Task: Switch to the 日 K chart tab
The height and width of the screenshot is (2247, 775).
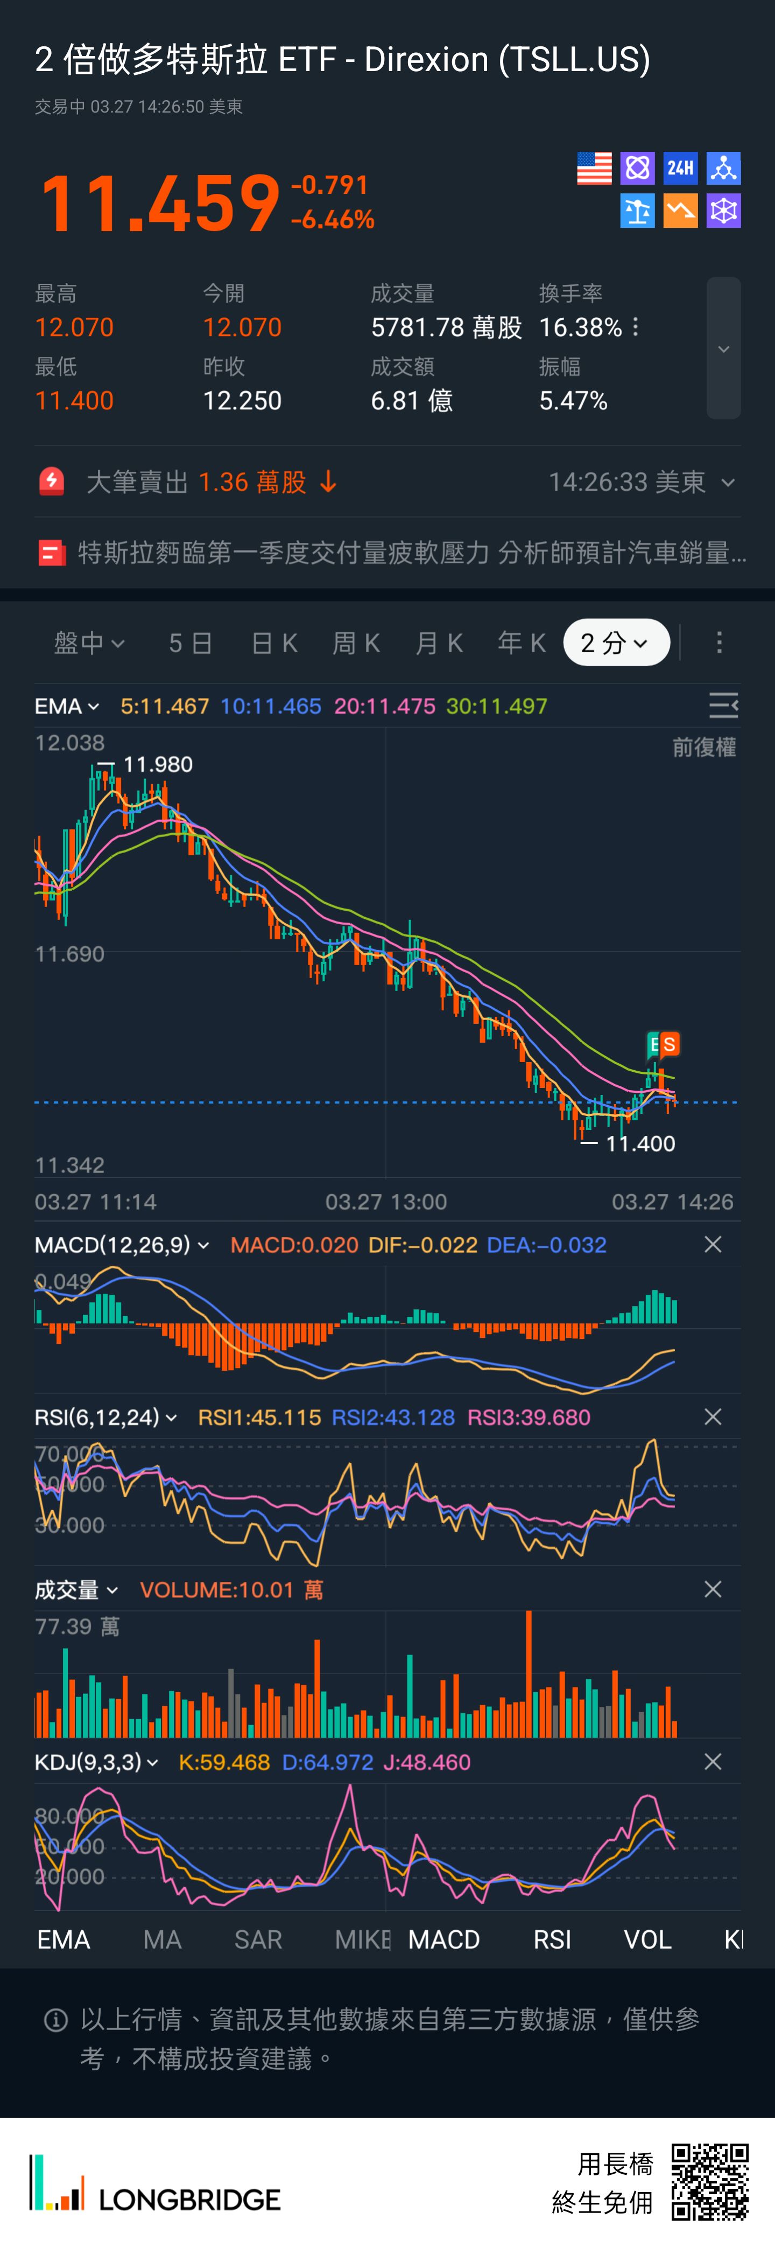Action: (274, 643)
